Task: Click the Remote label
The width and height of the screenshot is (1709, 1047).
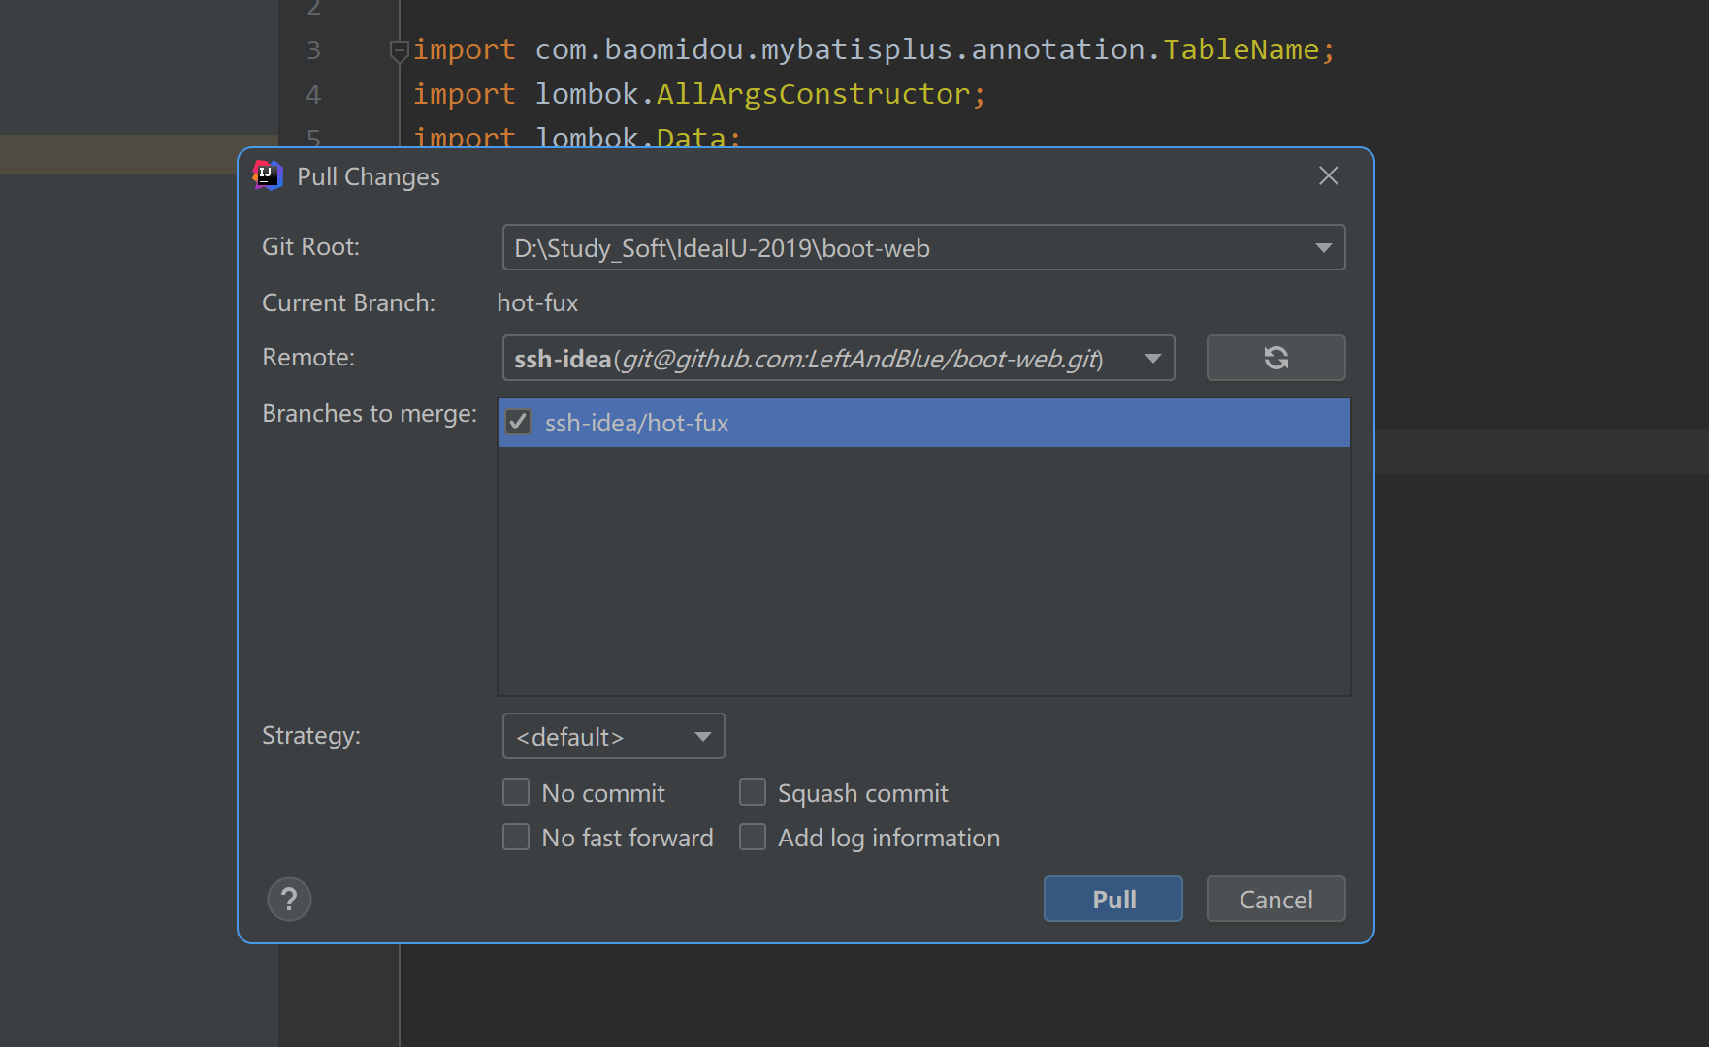Action: [308, 358]
